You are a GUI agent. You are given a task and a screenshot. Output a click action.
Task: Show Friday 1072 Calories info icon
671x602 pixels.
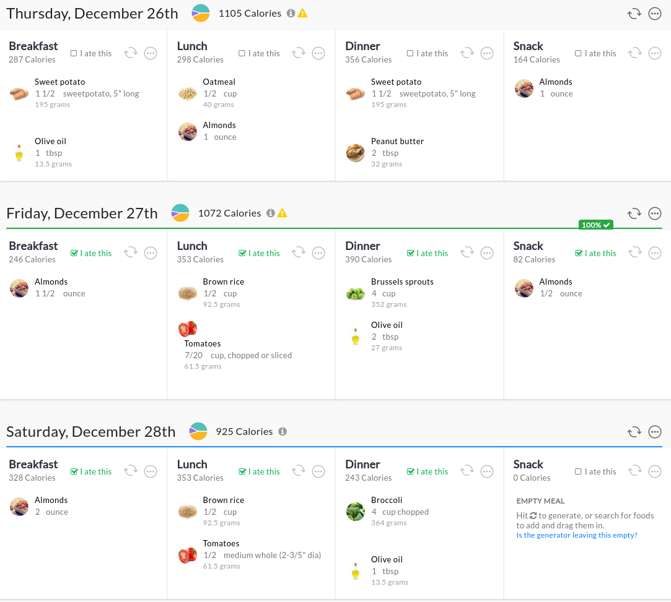(x=271, y=213)
